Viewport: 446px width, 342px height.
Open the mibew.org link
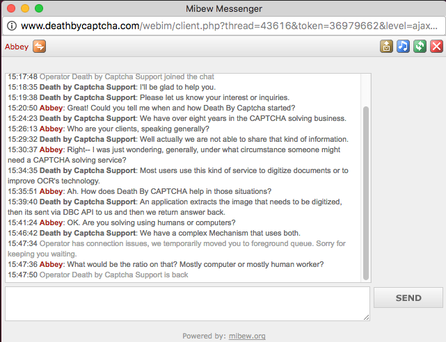pos(247,336)
